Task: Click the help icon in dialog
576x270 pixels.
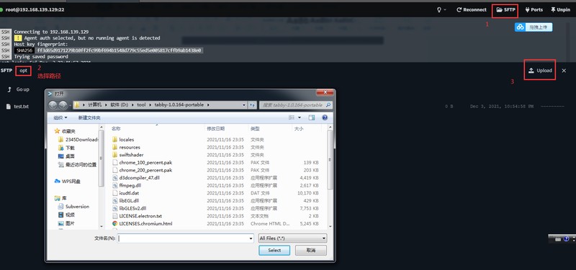Action: (325, 118)
